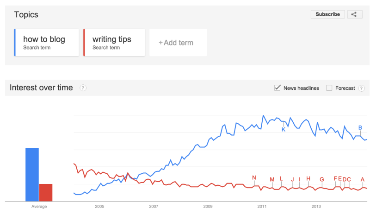Click news headline marker B on blue line
370x214 pixels.
pyautogui.click(x=360, y=127)
